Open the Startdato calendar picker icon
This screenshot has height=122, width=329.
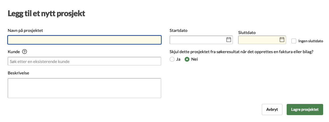pos(229,40)
